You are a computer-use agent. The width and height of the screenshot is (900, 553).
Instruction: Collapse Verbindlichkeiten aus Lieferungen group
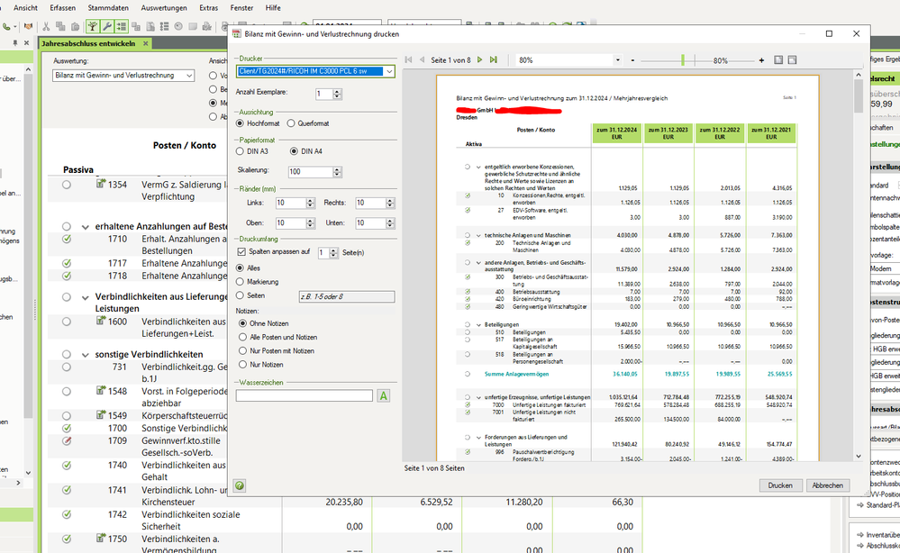[86, 298]
